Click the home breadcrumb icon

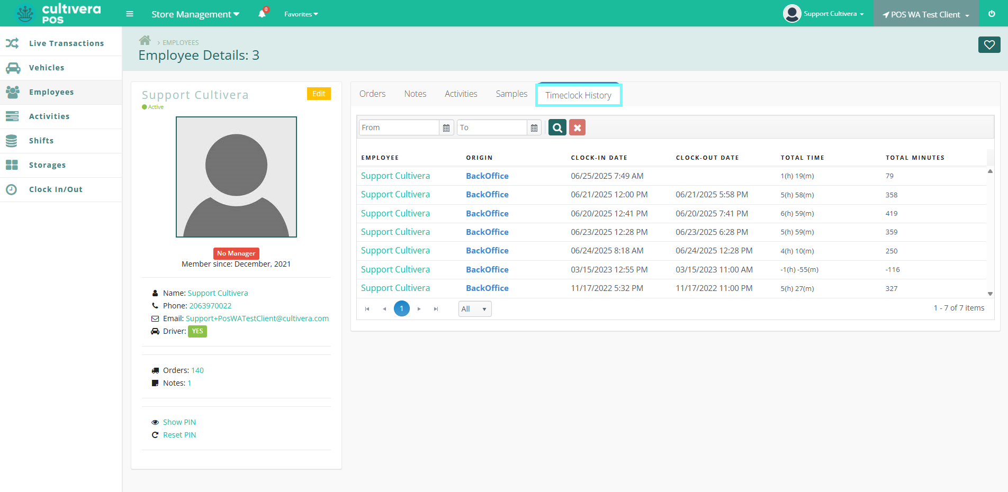(x=145, y=41)
